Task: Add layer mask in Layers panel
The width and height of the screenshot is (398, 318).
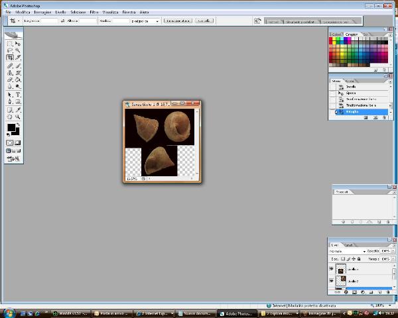Action: [x=354, y=292]
